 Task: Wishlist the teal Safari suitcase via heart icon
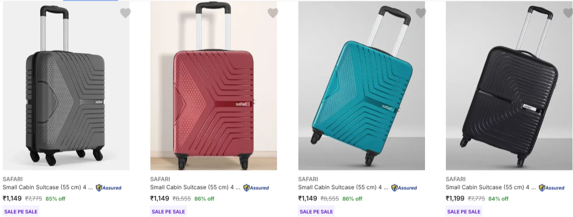(x=421, y=13)
